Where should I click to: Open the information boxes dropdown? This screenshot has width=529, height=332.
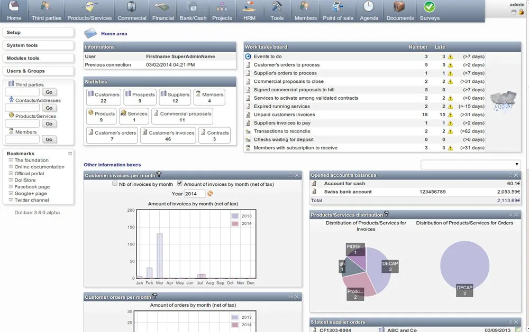pos(471,164)
